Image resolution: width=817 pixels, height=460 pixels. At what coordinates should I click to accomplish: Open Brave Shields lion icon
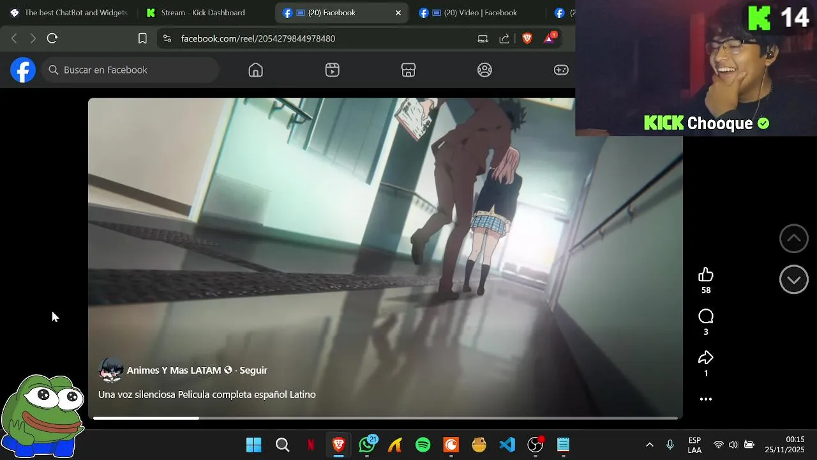pos(527,38)
